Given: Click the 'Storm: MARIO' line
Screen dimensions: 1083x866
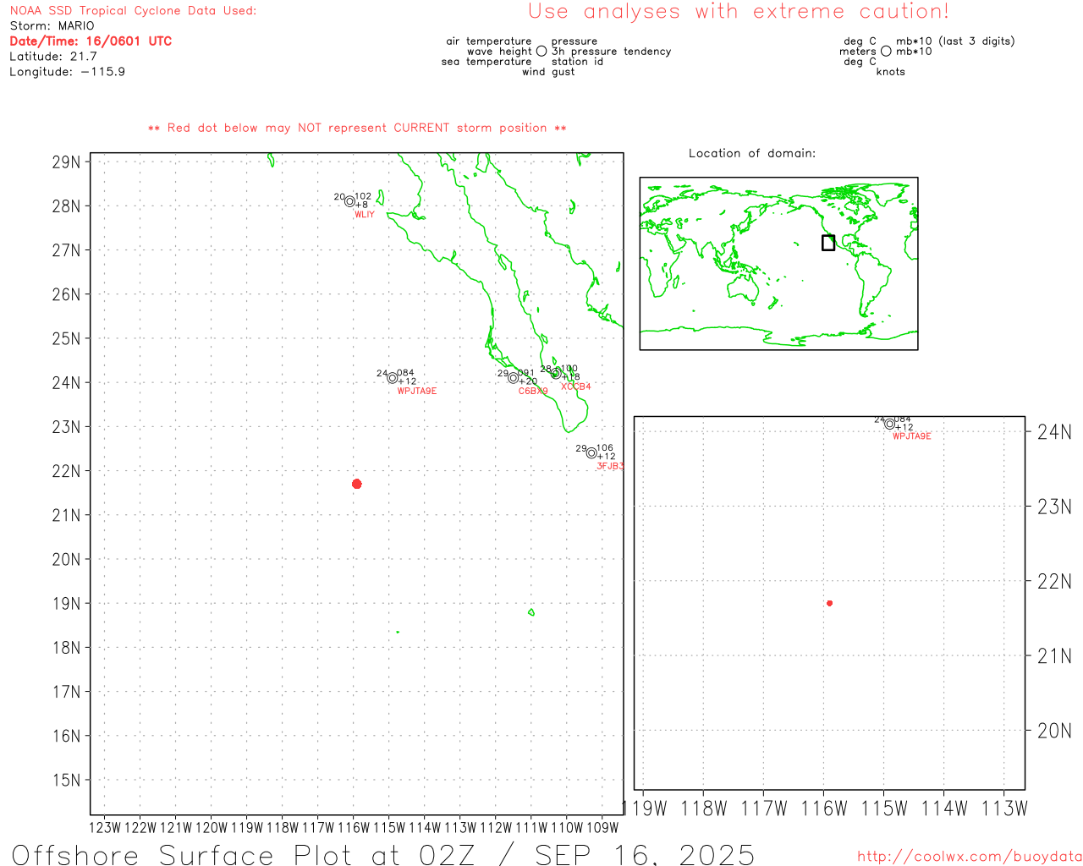Looking at the screenshot, I should (52, 26).
